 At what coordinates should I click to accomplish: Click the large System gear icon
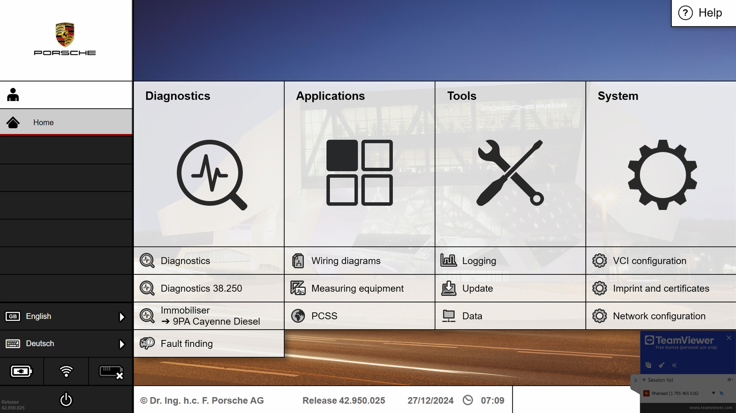[662, 175]
